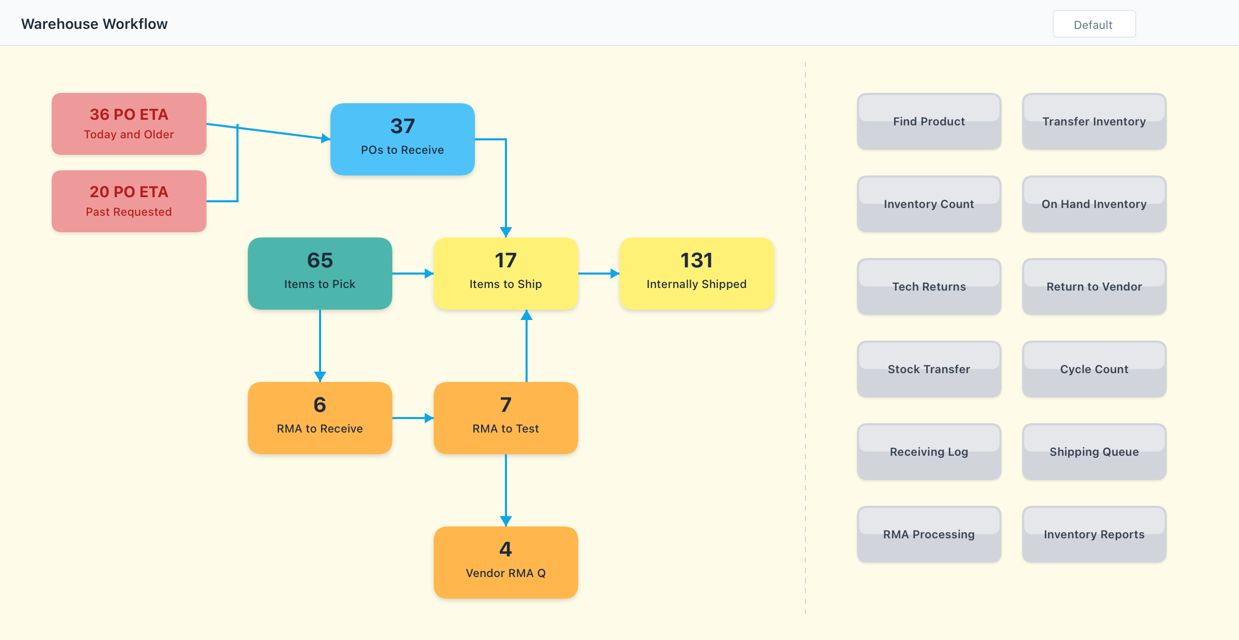Open the 7 RMA to Test node
Viewport: 1239px width, 640px height.
tap(505, 418)
